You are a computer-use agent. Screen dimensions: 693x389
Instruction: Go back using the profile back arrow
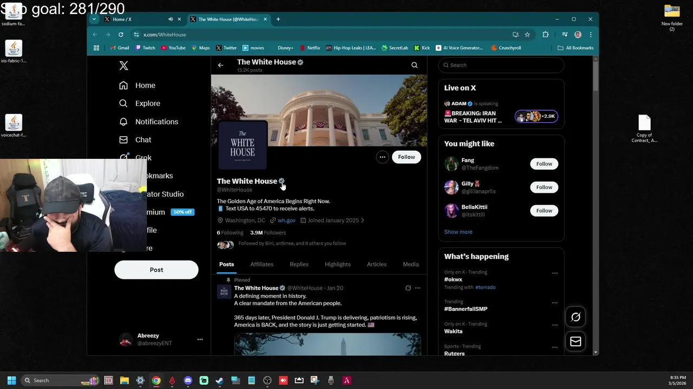click(220, 65)
